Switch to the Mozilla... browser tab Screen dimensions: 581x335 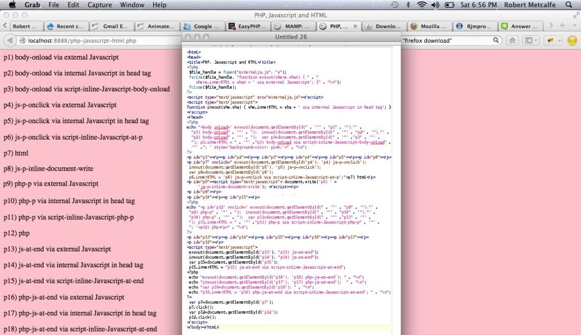point(429,26)
